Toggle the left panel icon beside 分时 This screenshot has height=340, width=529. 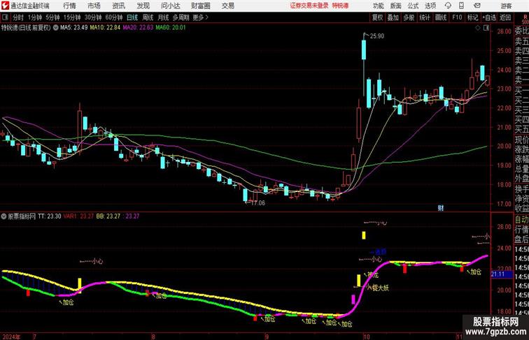tap(5, 17)
